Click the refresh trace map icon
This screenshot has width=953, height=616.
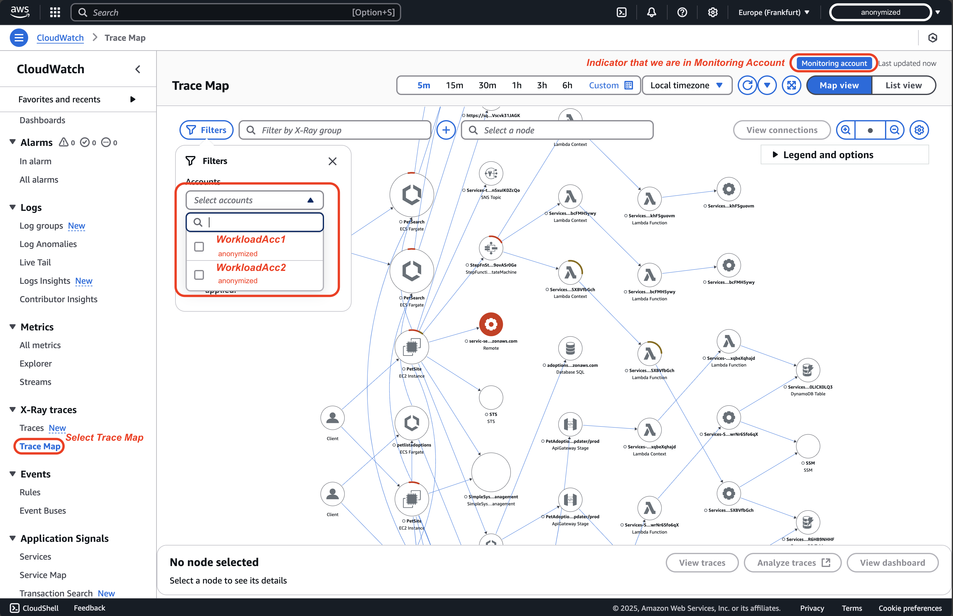747,86
